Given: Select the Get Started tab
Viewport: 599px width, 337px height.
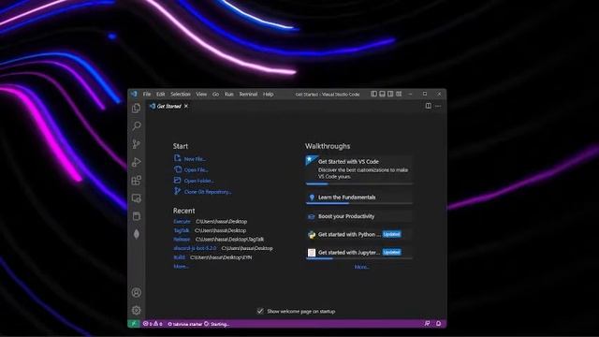Looking at the screenshot, I should tap(168, 106).
